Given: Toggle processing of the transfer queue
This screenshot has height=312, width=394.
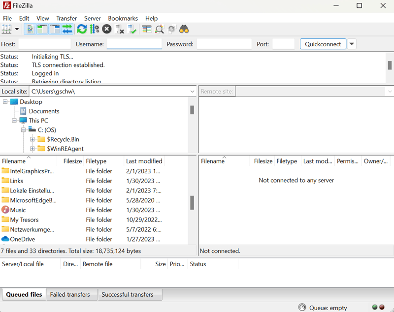Looking at the screenshot, I should point(95,29).
